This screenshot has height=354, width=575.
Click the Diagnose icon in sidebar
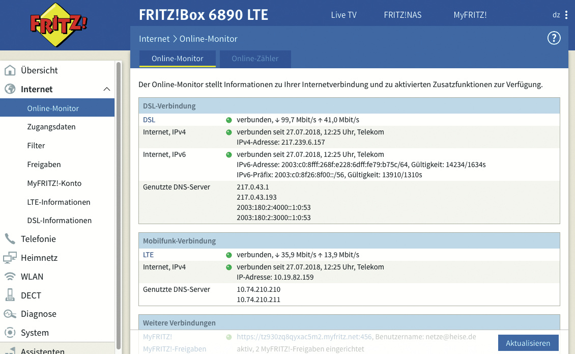pos(10,314)
